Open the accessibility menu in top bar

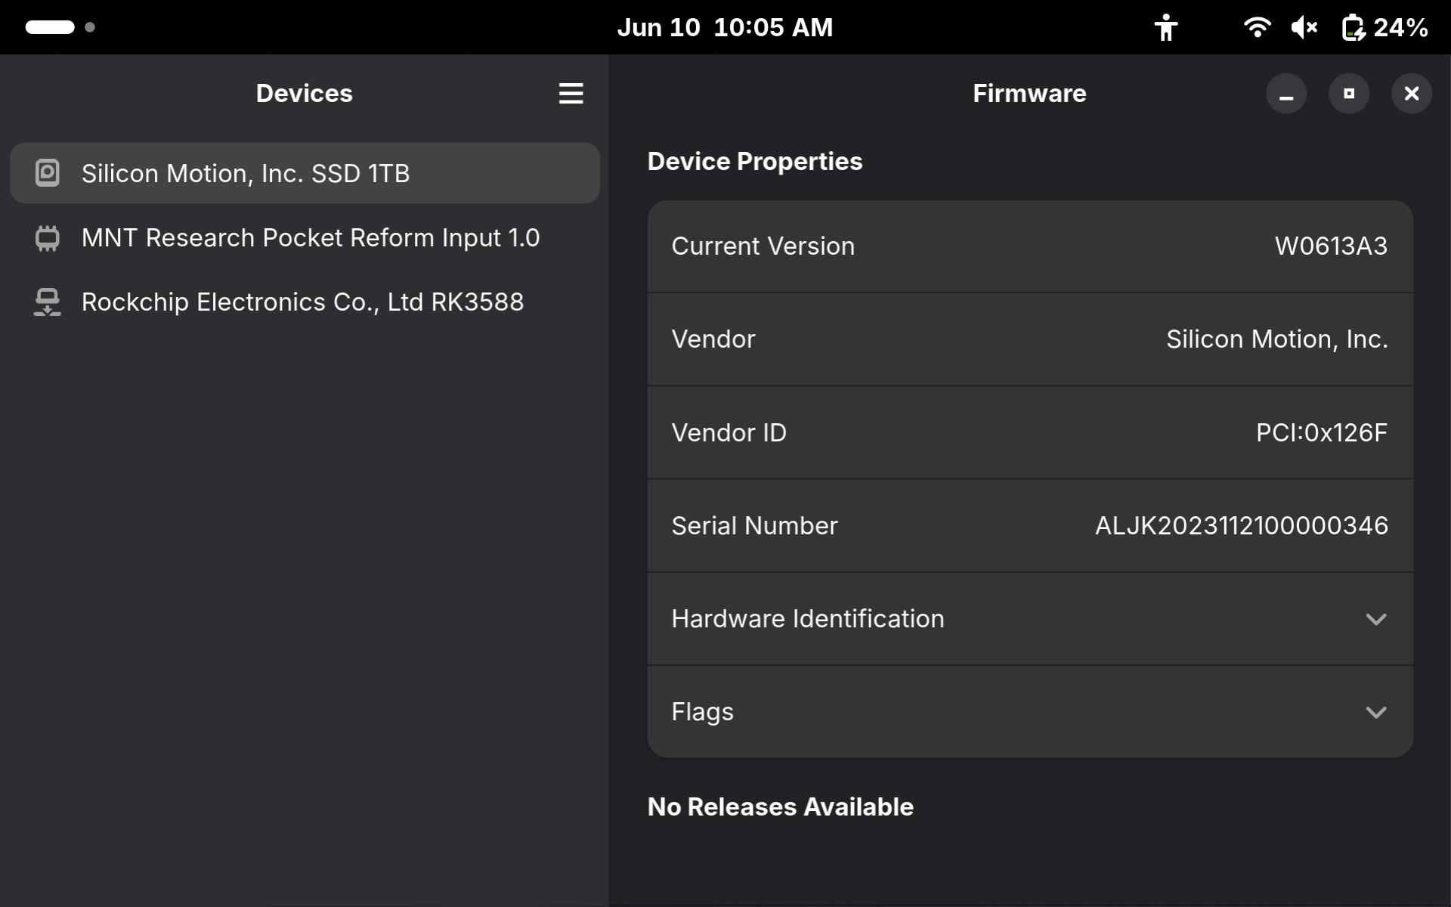(1166, 27)
